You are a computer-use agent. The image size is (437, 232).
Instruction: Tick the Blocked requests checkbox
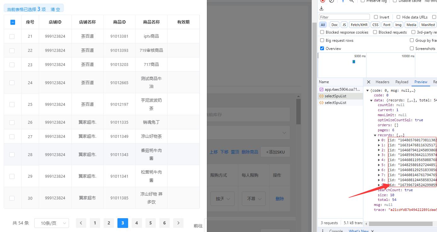(x=375, y=32)
